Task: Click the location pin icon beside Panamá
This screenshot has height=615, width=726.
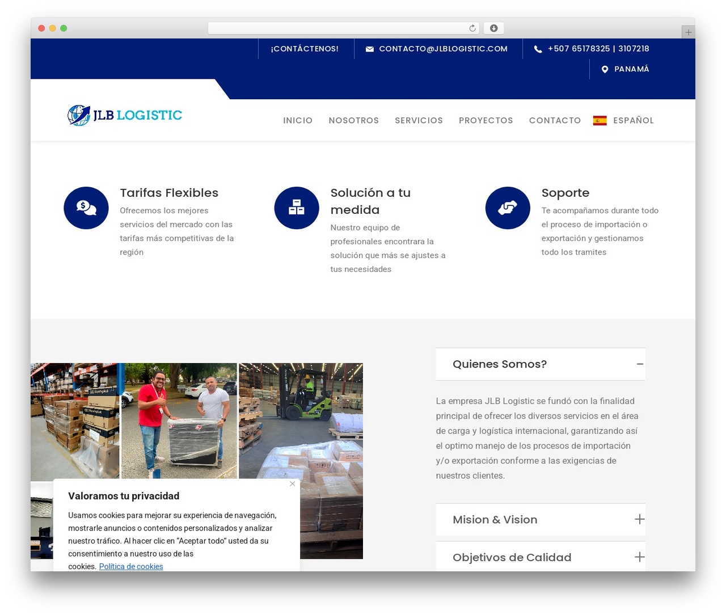Action: point(605,69)
